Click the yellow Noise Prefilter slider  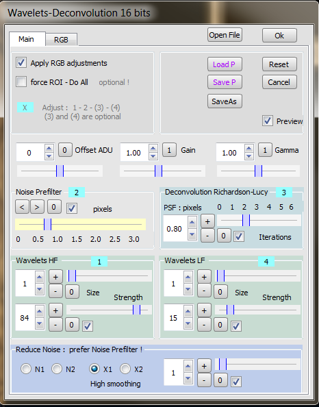(x=80, y=225)
